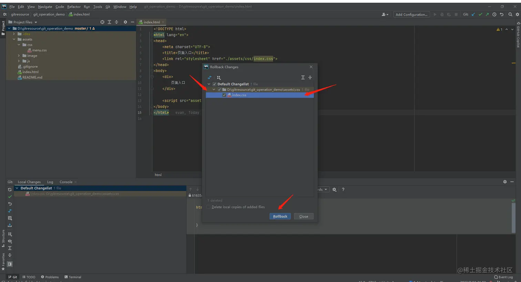Open the Event Log
This screenshot has height=282, width=521.
[x=503, y=277]
